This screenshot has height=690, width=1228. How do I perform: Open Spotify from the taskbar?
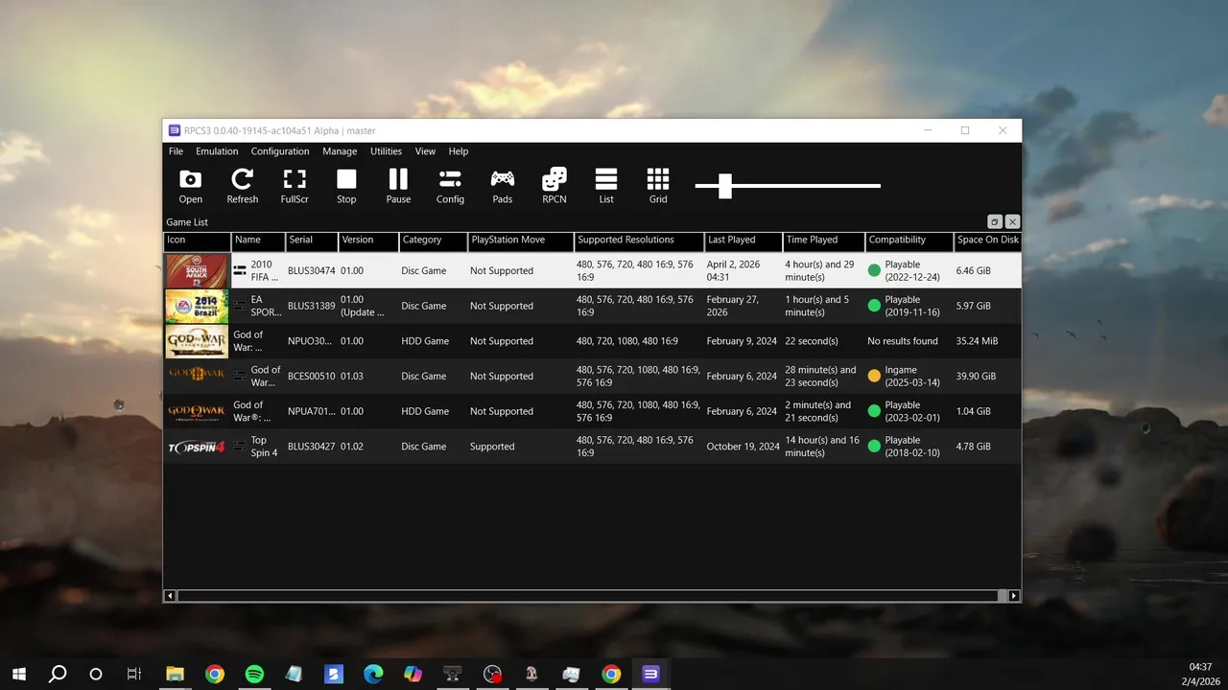254,674
